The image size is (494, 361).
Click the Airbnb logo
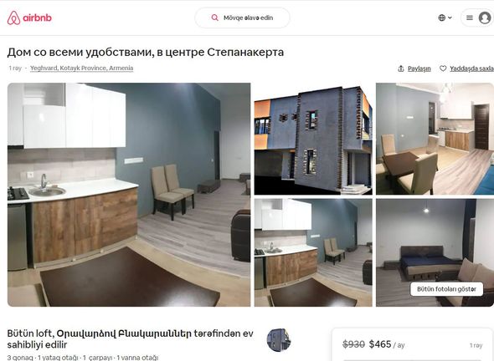[29, 18]
